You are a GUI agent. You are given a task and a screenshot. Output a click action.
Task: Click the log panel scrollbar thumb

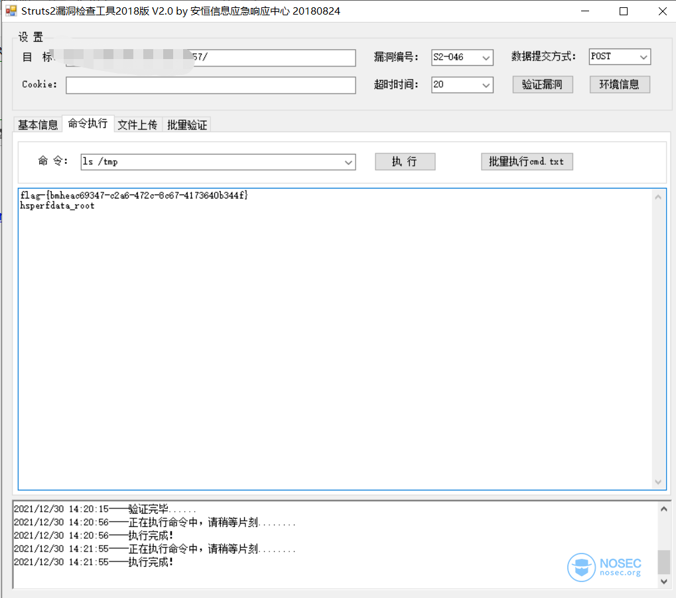point(664,561)
